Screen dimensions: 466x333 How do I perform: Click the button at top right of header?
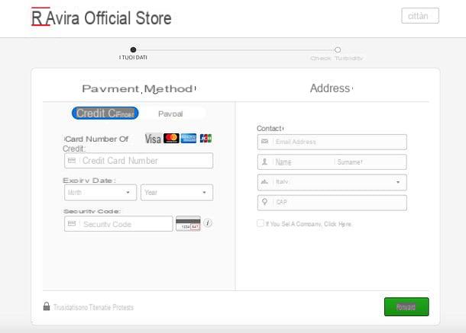click(420, 16)
